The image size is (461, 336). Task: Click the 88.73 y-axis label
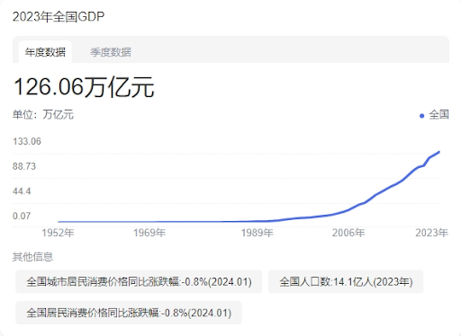tap(24, 166)
